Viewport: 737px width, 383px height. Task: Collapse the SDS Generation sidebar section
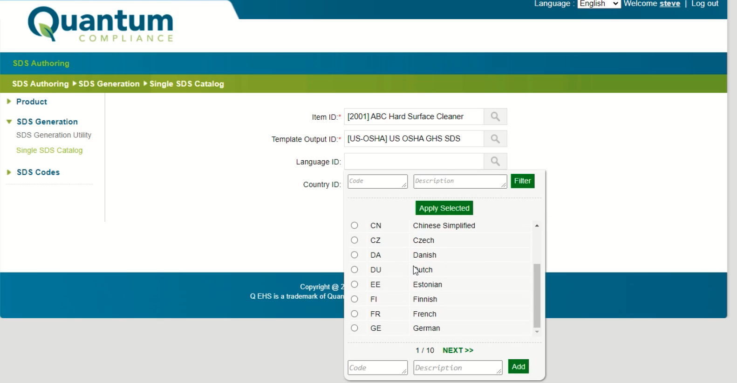[x=42, y=122]
